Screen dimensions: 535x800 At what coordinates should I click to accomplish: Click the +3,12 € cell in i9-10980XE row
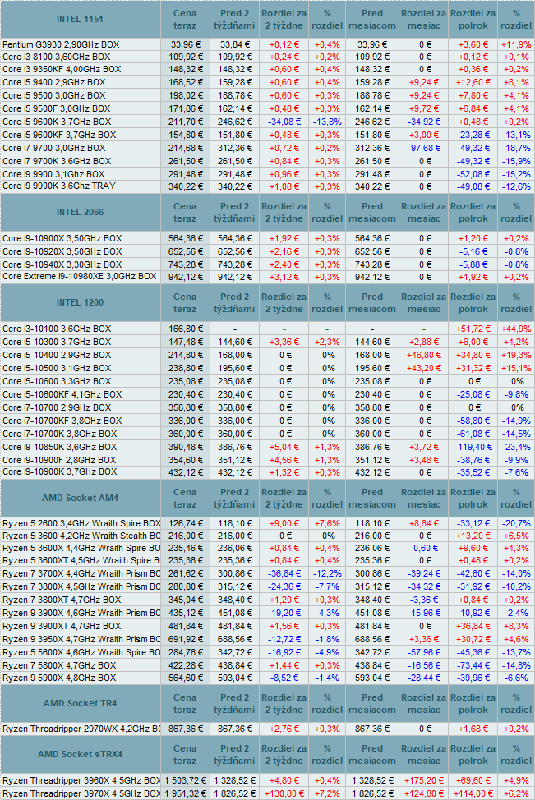pos(284,277)
